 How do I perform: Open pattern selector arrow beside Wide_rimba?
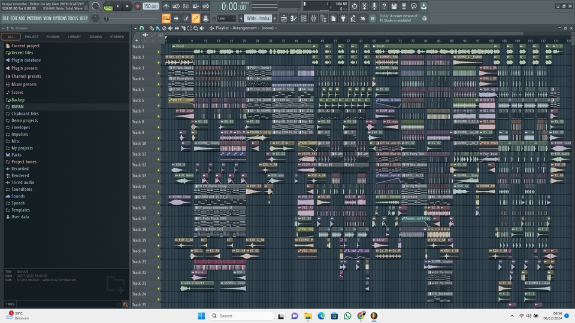241,19
